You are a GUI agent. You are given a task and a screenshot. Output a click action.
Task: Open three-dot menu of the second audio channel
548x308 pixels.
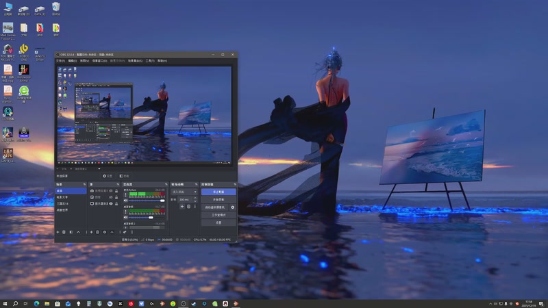[126, 211]
